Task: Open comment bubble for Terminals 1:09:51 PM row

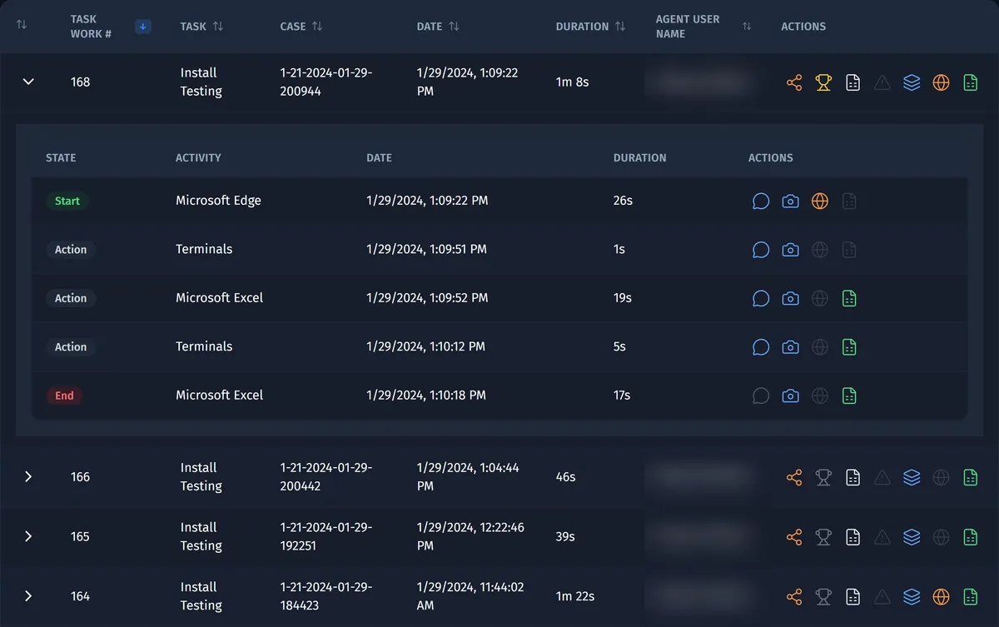Action: tap(761, 250)
